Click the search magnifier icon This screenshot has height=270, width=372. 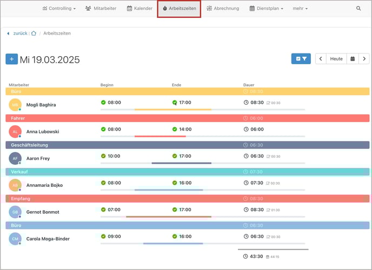pyautogui.click(x=358, y=8)
